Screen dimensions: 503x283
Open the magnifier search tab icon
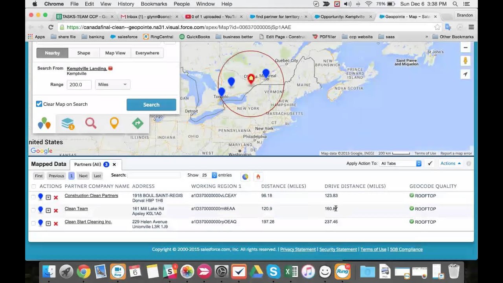pyautogui.click(x=91, y=123)
